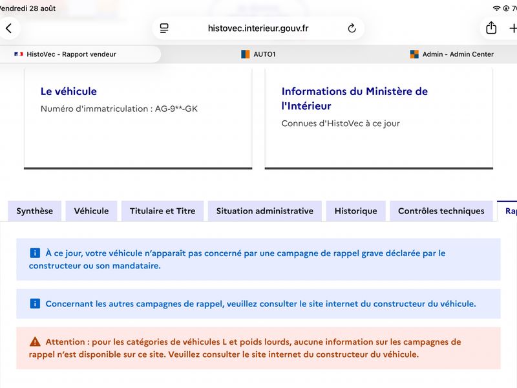Screen dimensions: 517x388
Task: Switch to the AUTO1 browser tab
Action: click(x=258, y=54)
